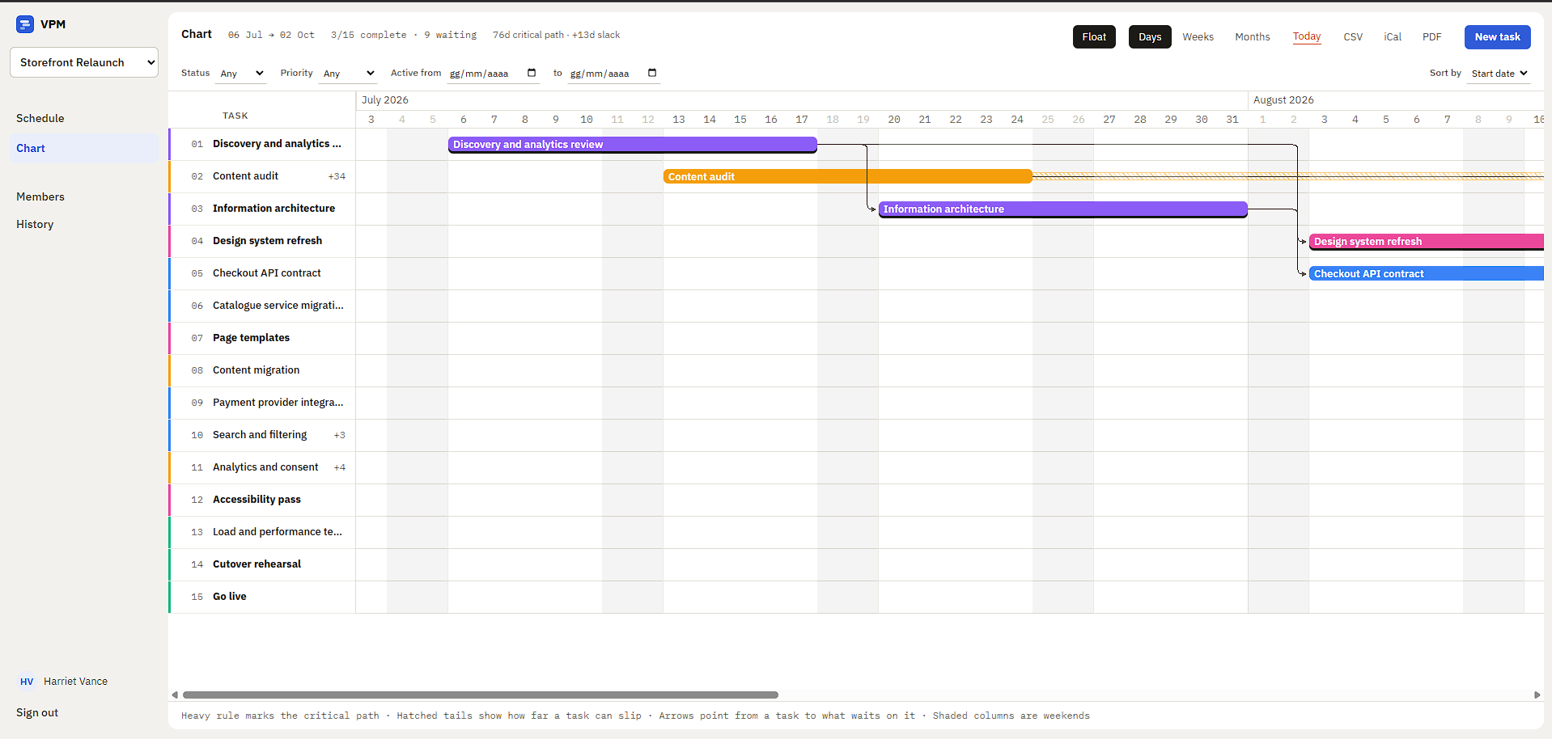Click the Payment provider integration task row

[x=263, y=403]
